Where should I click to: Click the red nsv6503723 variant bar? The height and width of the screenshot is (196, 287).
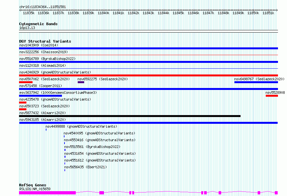[x=23, y=109]
